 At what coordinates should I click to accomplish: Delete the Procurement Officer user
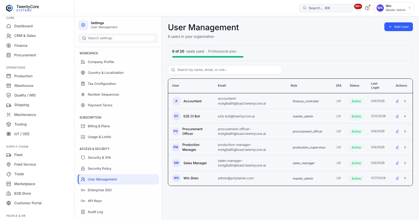click(405, 131)
